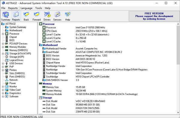Select the Network icon in the tree
Viewport: 180px width, 118px height.
(7, 80)
